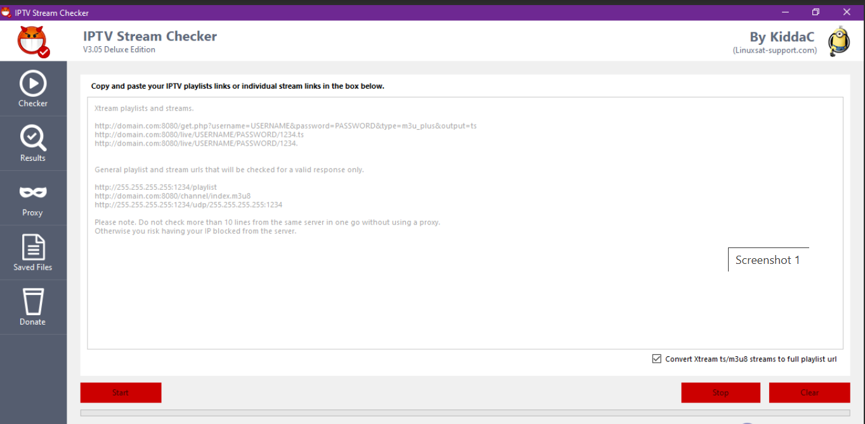The height and width of the screenshot is (424, 865).
Task: Click the V3.05 Deluxe Edition version text
Action: click(x=119, y=50)
